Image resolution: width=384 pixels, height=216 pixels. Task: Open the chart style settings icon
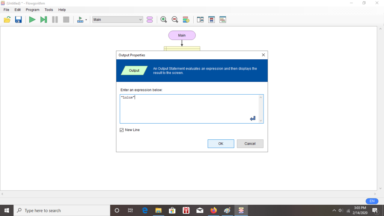186,20
